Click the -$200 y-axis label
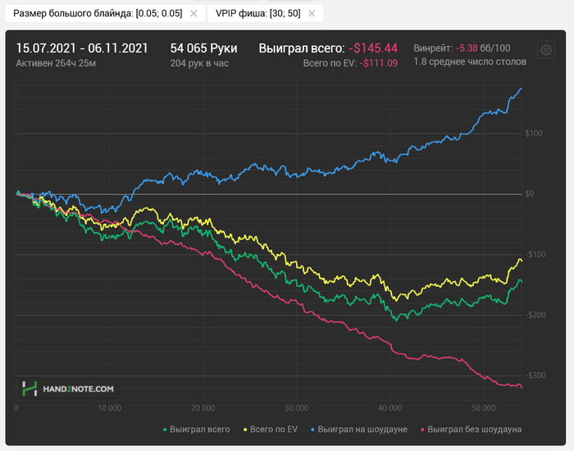This screenshot has width=574, height=451. (535, 315)
